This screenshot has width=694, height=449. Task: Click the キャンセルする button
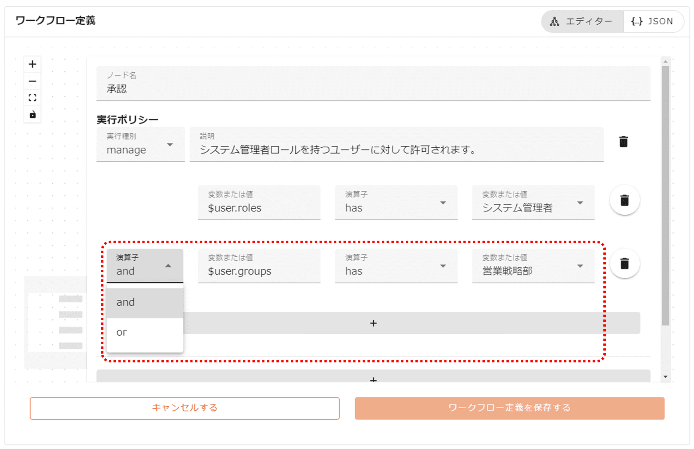[x=184, y=408]
